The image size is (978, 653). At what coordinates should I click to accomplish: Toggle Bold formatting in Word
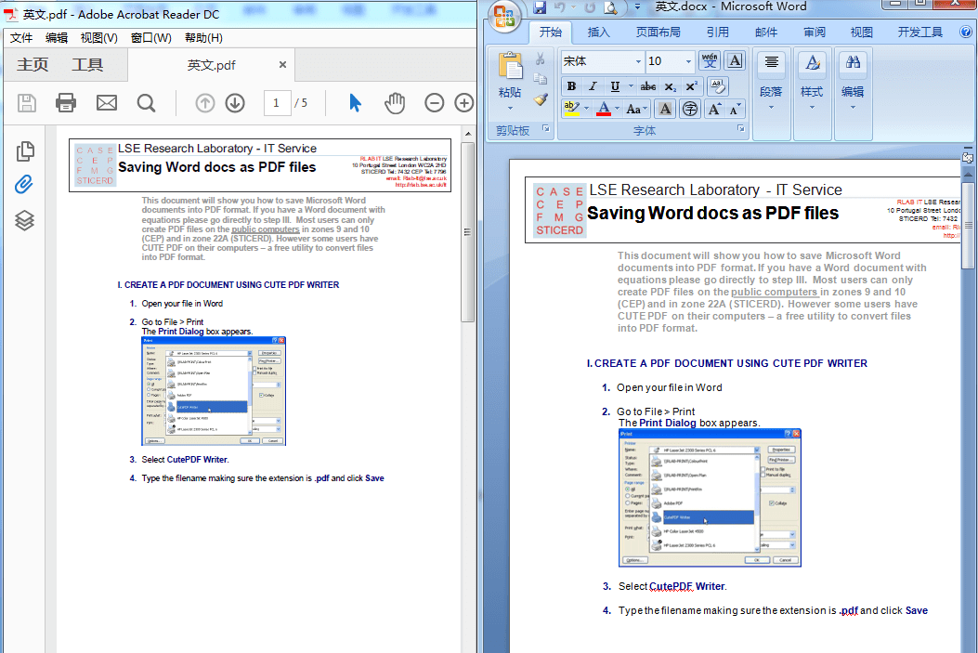(x=571, y=86)
